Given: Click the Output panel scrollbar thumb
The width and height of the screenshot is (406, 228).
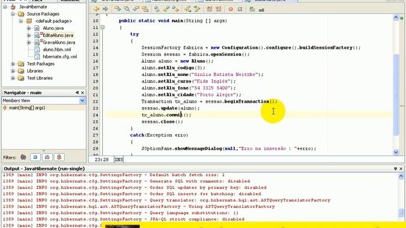Looking at the screenshot, I should tap(401, 213).
